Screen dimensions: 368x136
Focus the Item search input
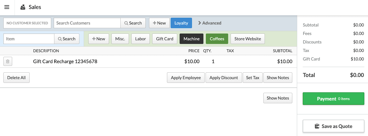coord(29,39)
